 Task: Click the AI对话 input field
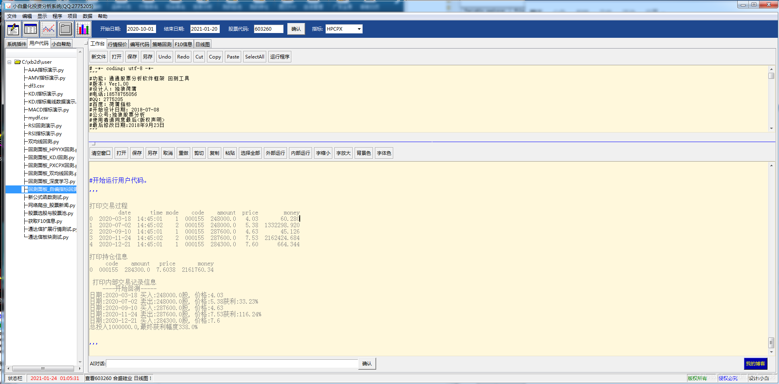point(232,364)
